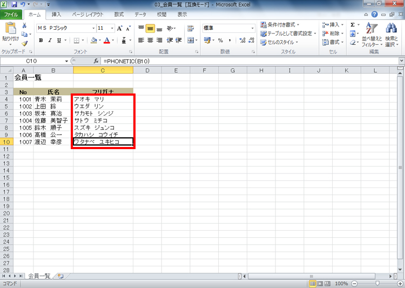Open the 校閲 ribbon tab
405x288 pixels.
click(161, 15)
